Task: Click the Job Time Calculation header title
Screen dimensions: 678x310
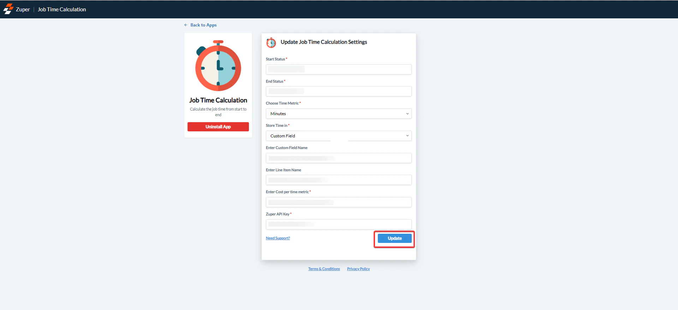Action: (x=62, y=10)
